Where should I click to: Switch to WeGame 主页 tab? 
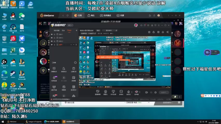point(78,15)
